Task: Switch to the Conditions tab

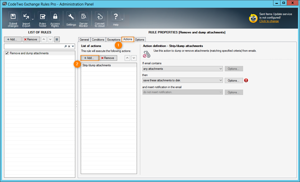Action: [x=98, y=40]
